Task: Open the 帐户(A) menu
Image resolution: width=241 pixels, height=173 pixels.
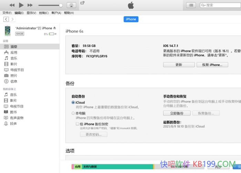Action: (56, 13)
